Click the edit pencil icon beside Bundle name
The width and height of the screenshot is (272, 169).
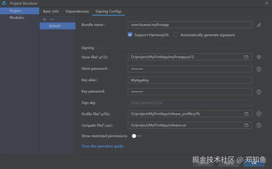pyautogui.click(x=259, y=25)
